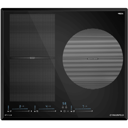Tap the Induction Booster label between left zones
Screen dimensions: 128x128
click(32, 58)
